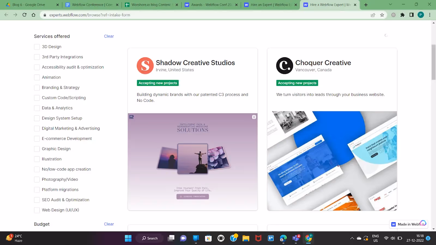The image size is (436, 245).
Task: Switch to Awards - Webflow Conf tab
Action: (211, 5)
